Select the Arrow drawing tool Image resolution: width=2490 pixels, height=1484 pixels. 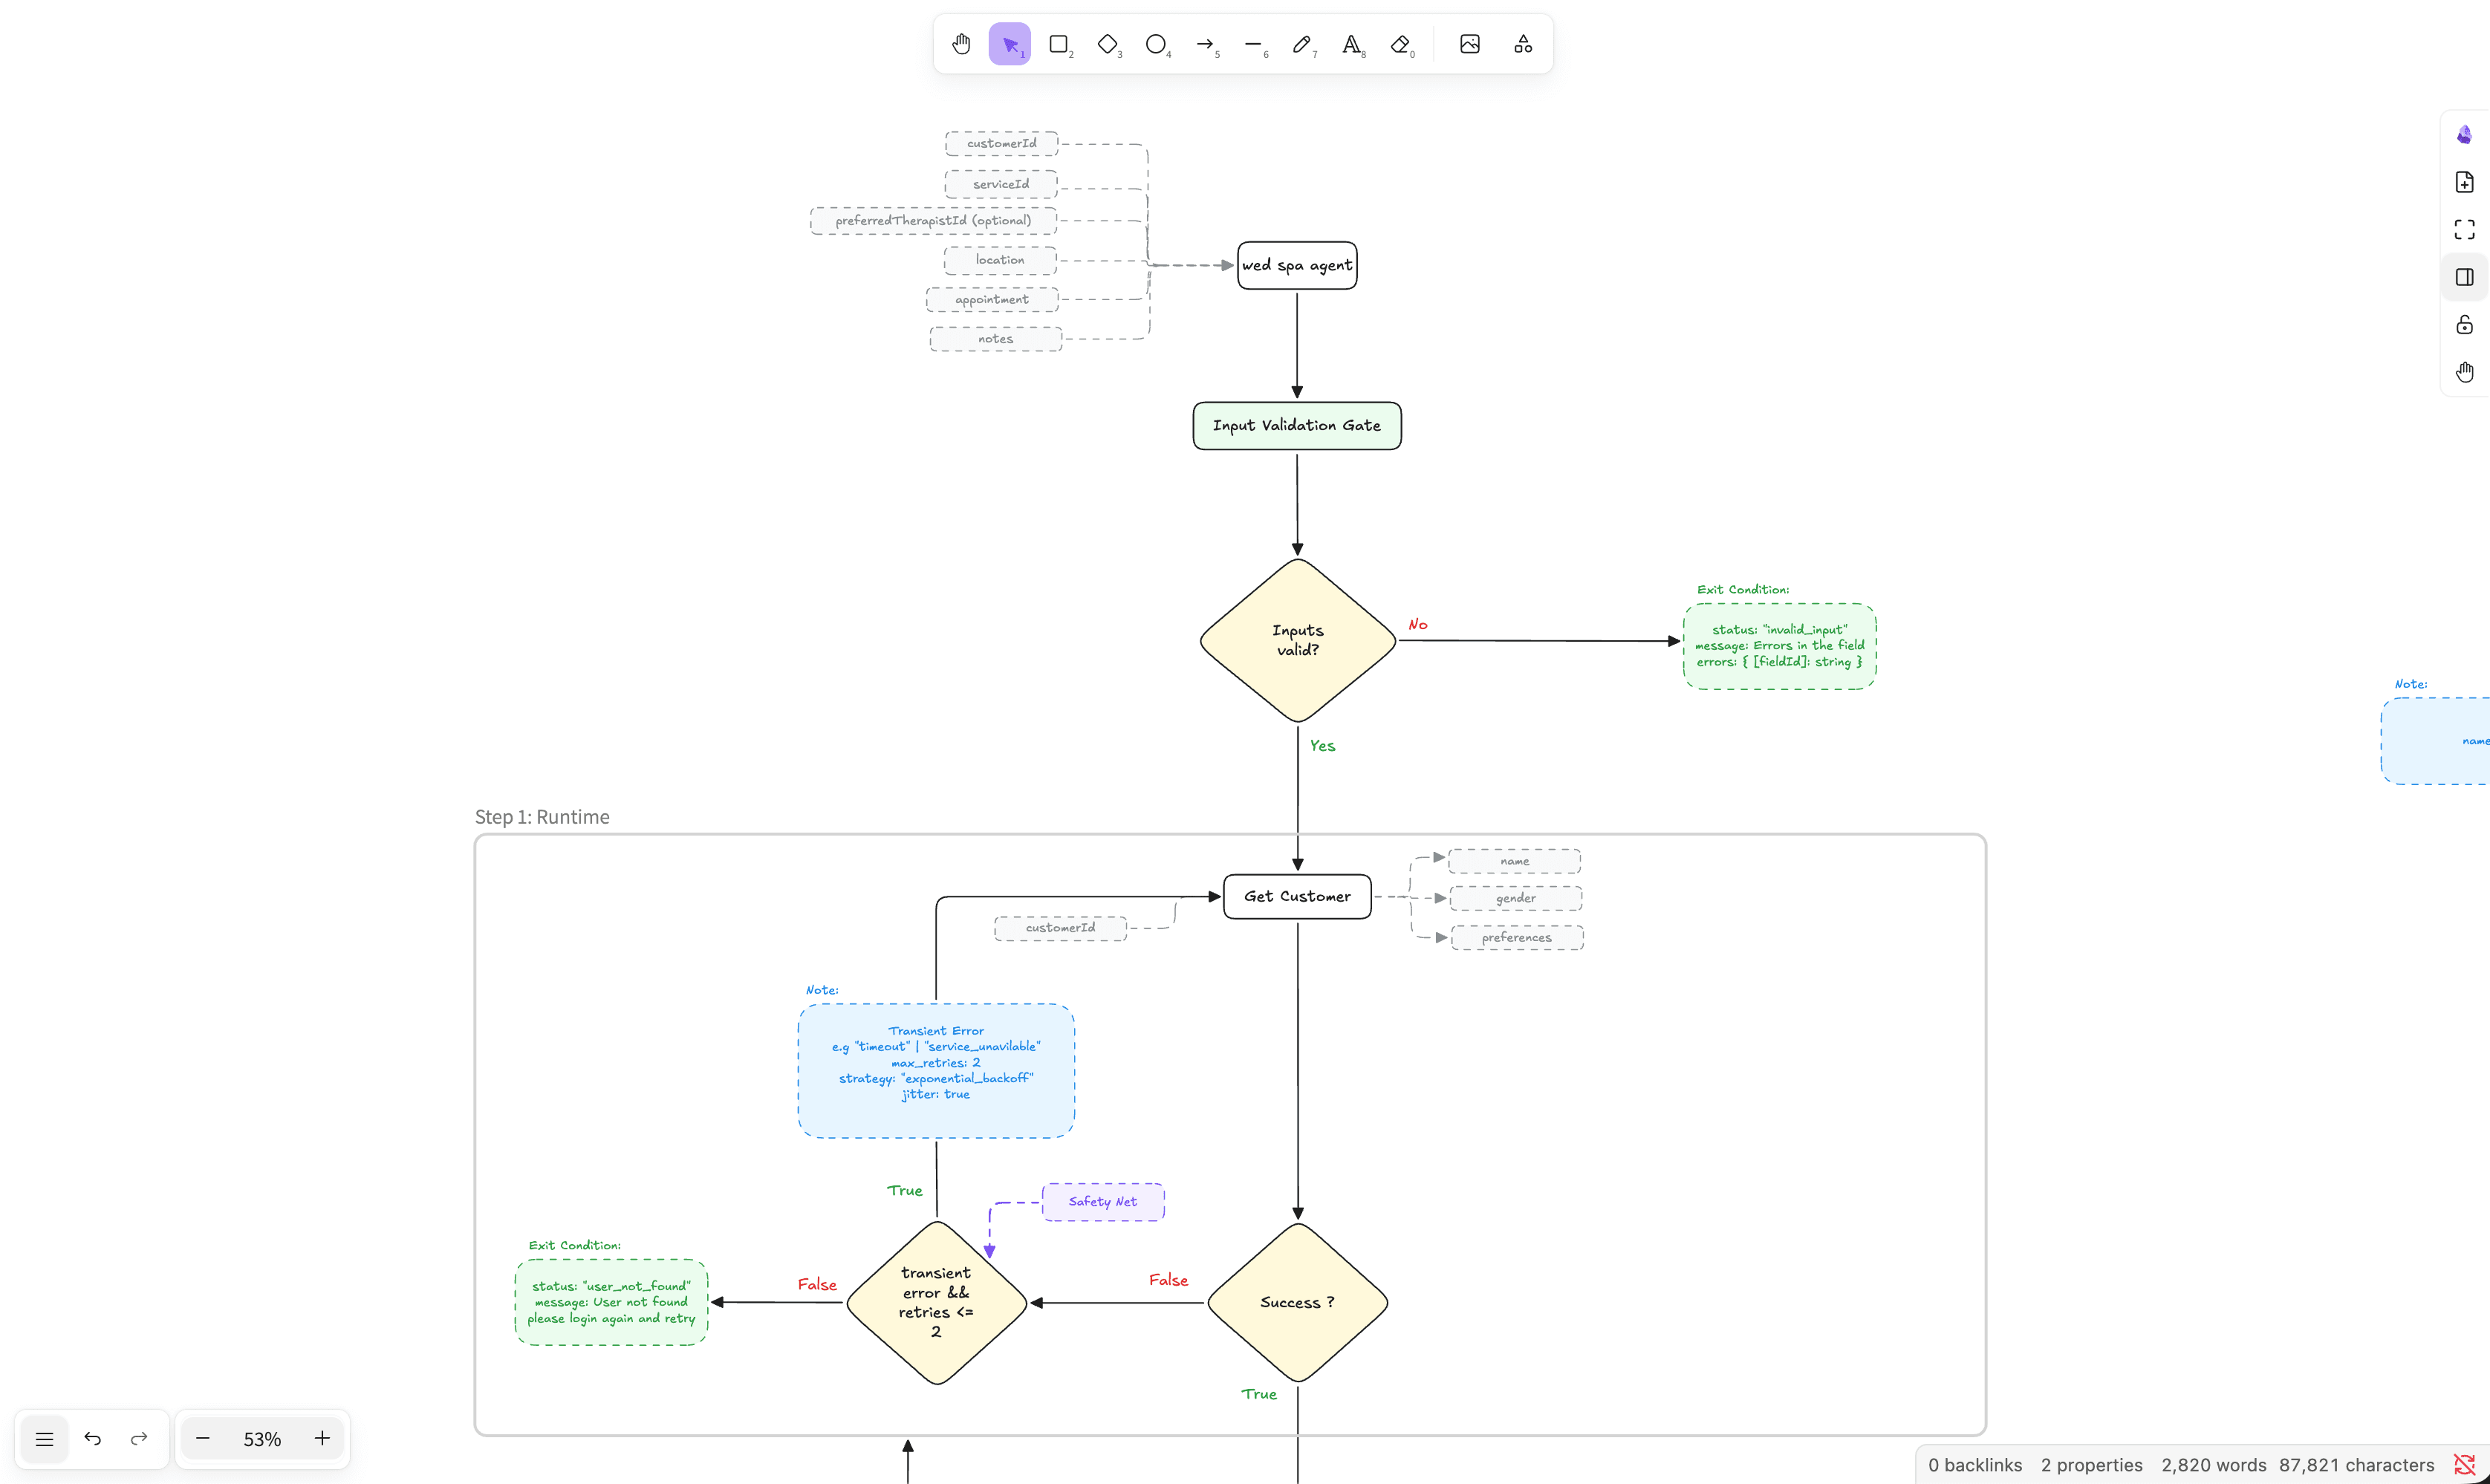[x=1205, y=44]
